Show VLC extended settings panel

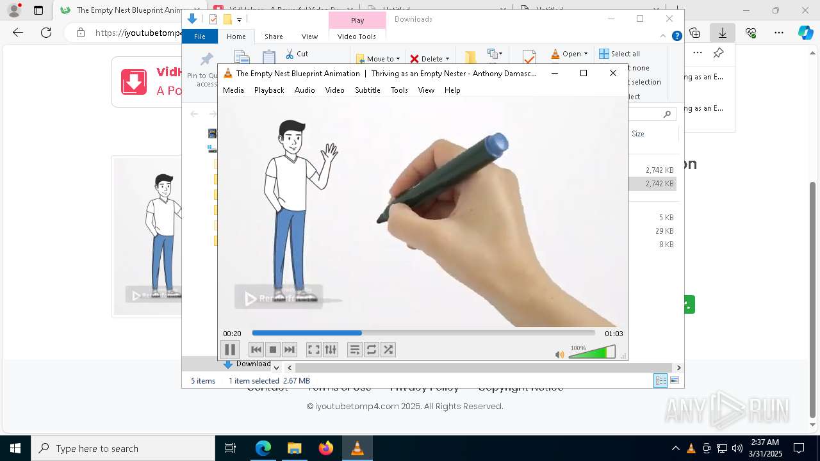tap(331, 350)
